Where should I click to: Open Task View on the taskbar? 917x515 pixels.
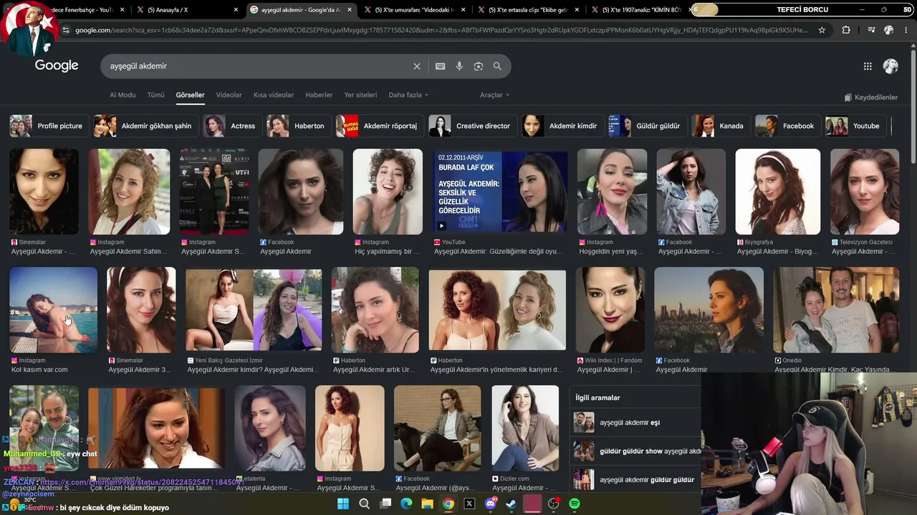[385, 504]
